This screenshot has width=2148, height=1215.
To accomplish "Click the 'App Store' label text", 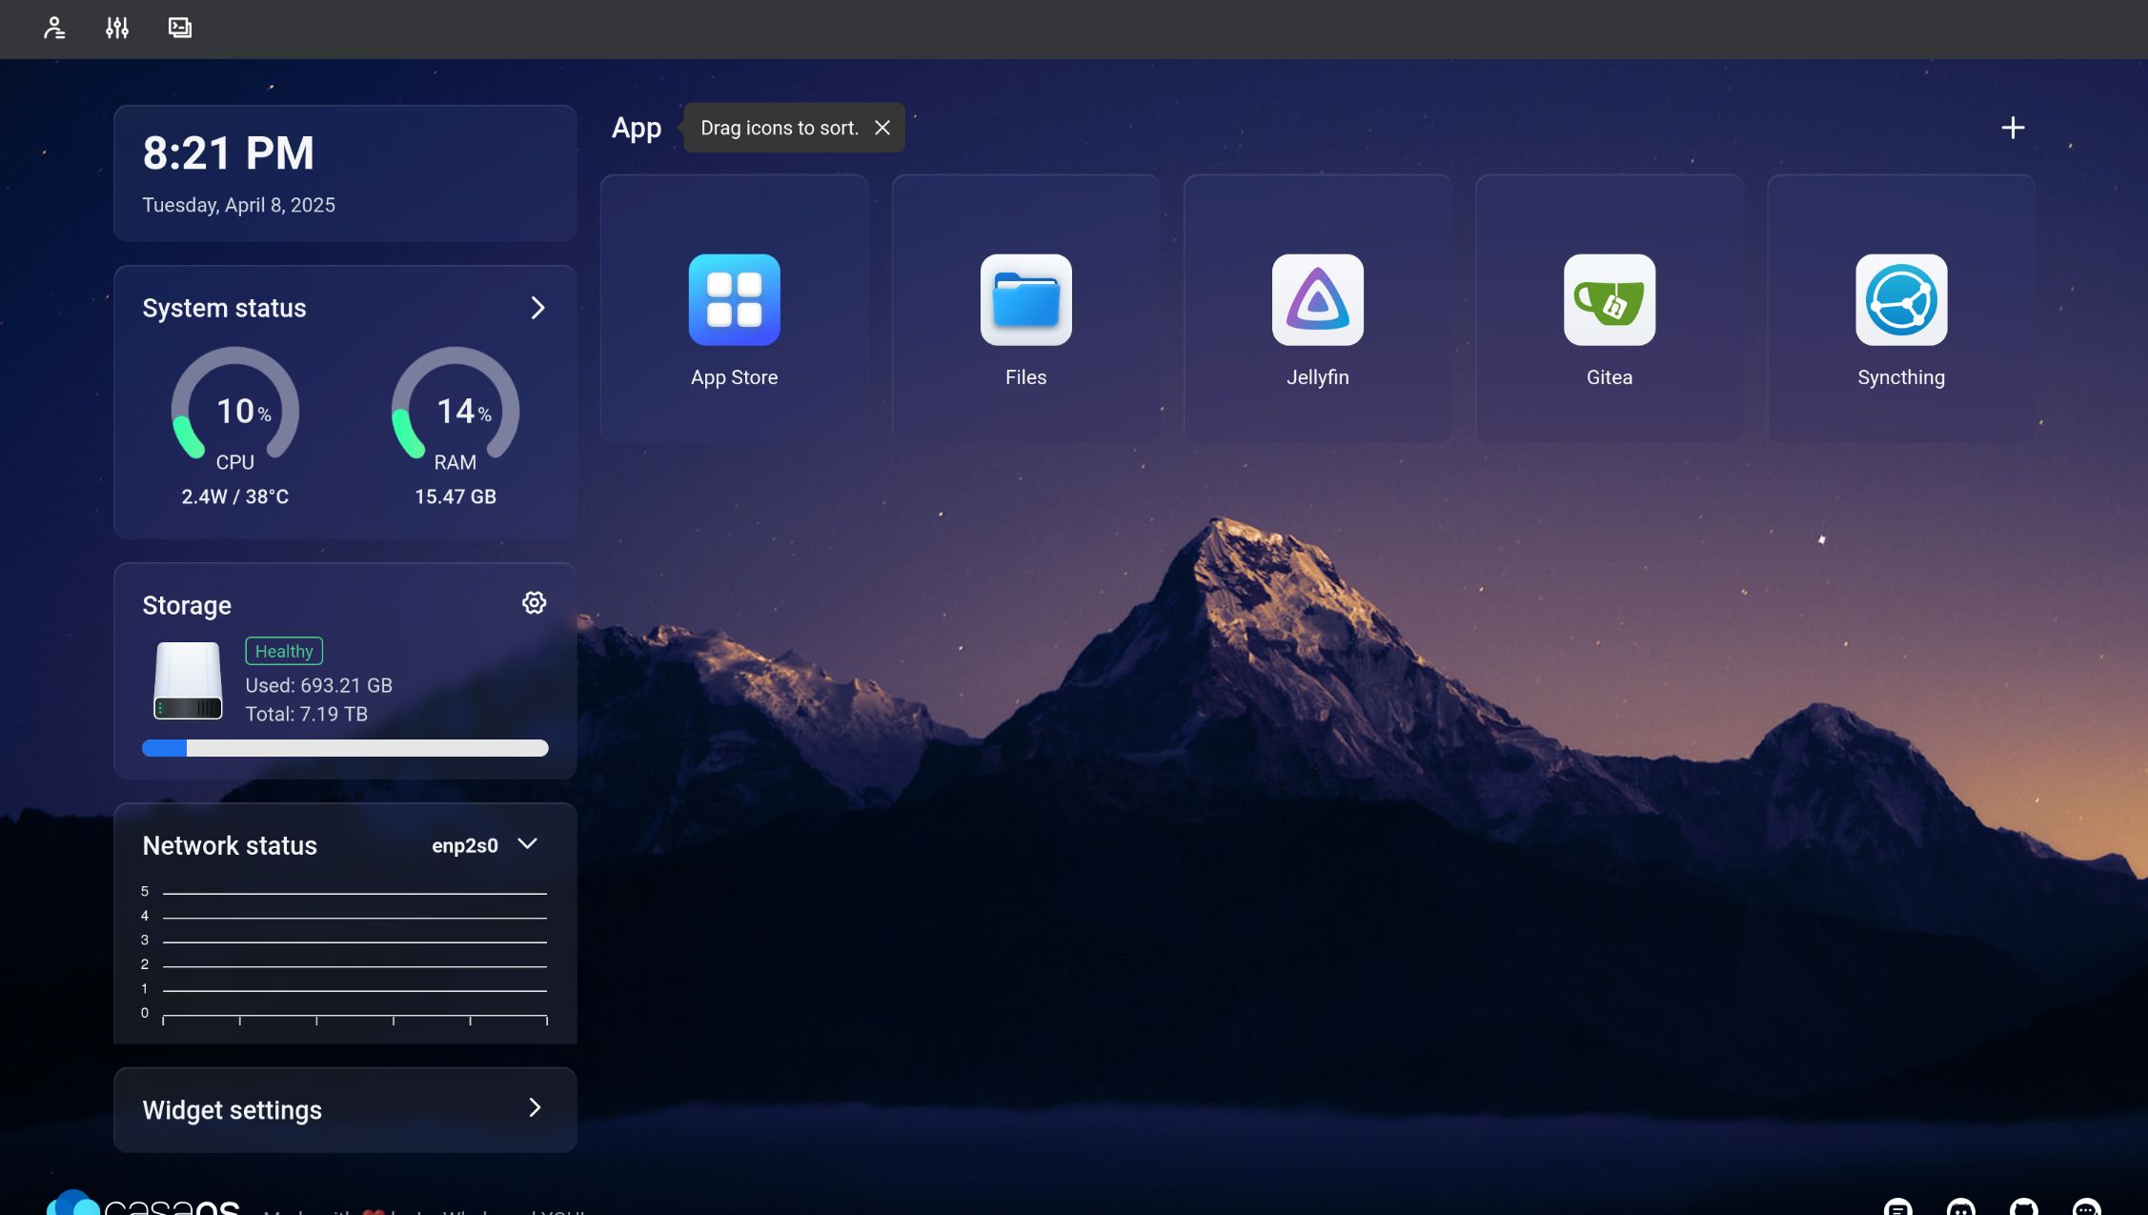I will (x=734, y=377).
